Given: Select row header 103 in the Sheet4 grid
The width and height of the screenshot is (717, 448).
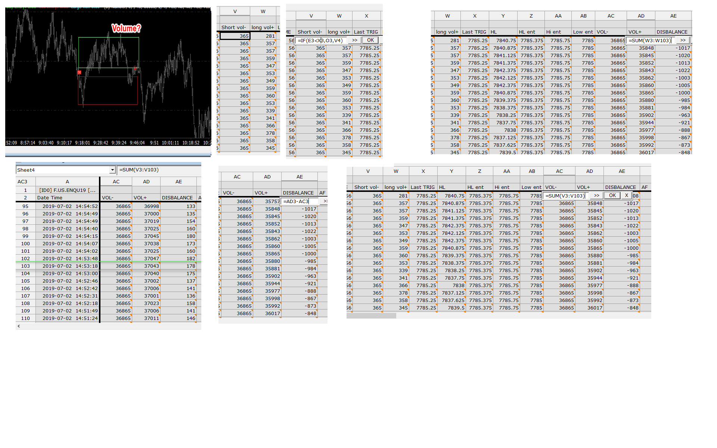Looking at the screenshot, I should [25, 266].
